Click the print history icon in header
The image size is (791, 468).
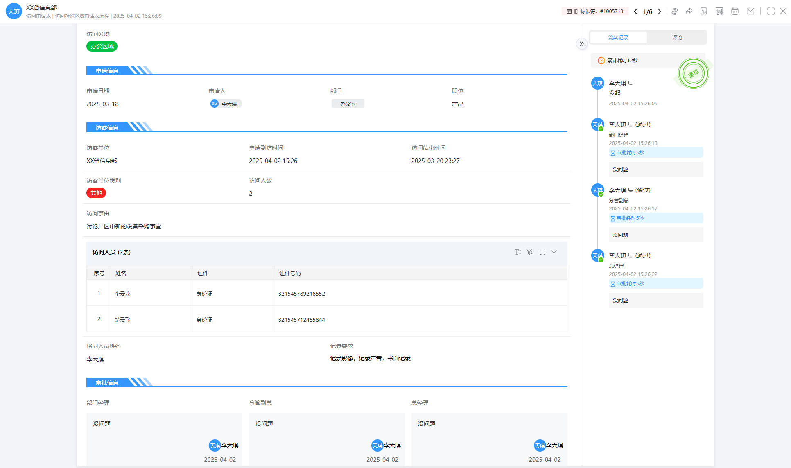click(x=719, y=11)
